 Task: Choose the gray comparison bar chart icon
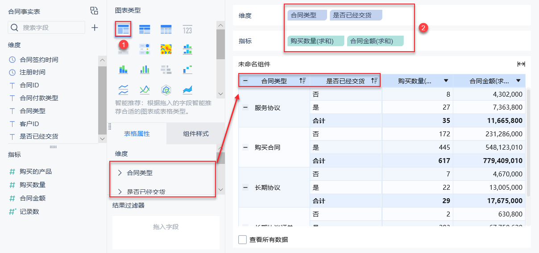166,69
